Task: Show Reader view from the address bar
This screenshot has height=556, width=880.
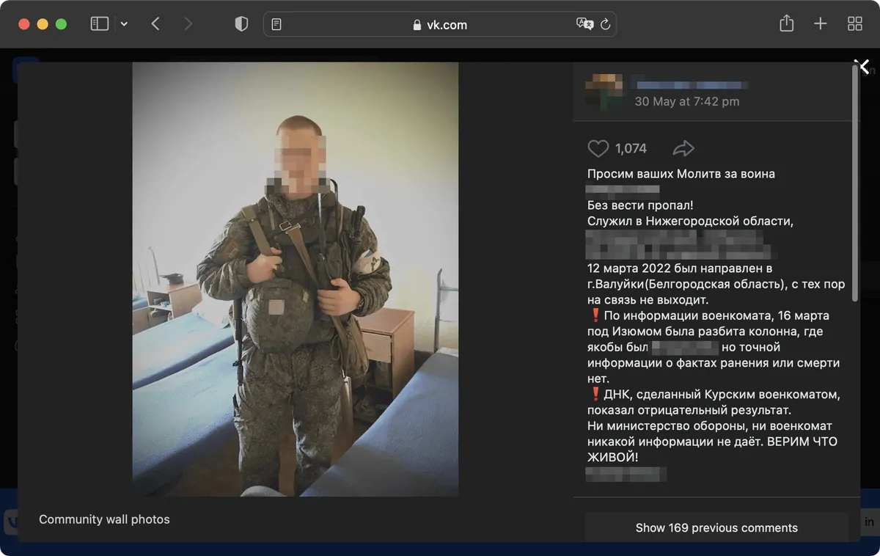Action: (x=276, y=24)
